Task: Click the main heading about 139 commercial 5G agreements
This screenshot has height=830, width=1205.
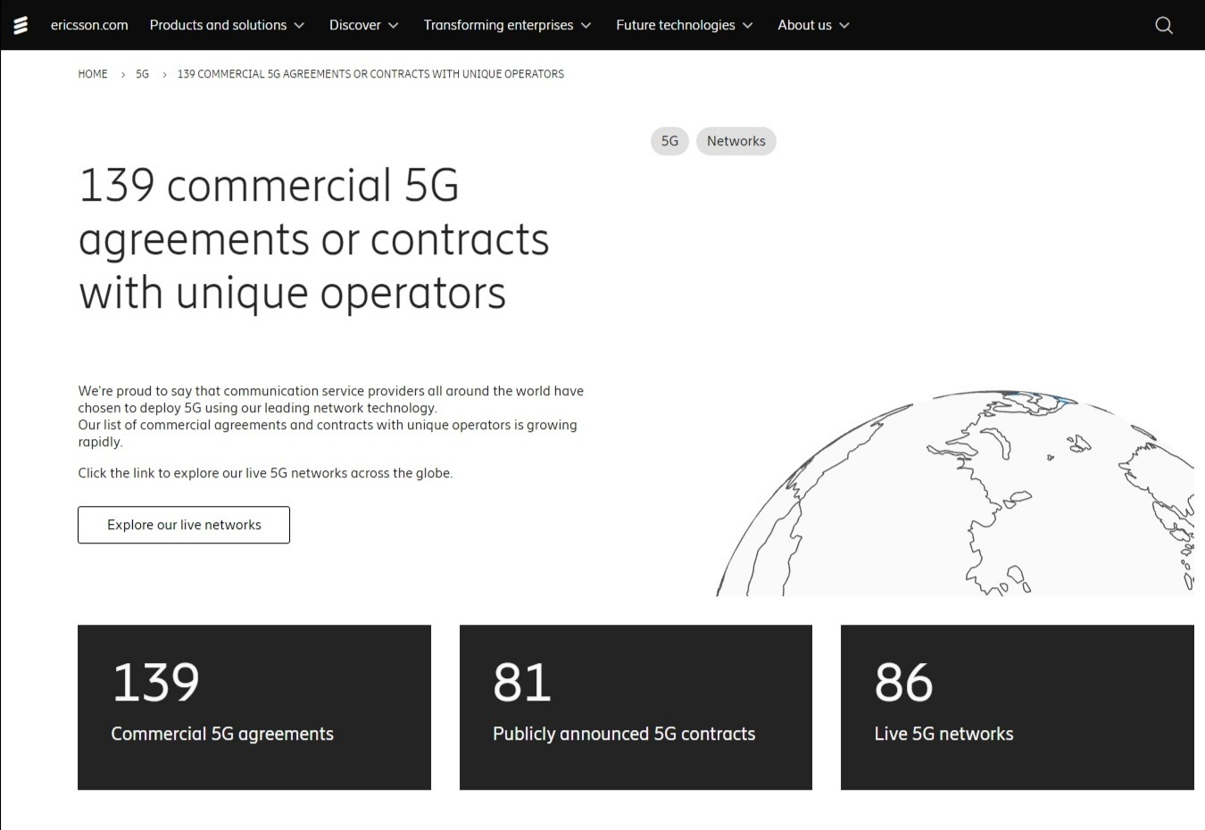Action: tap(313, 239)
